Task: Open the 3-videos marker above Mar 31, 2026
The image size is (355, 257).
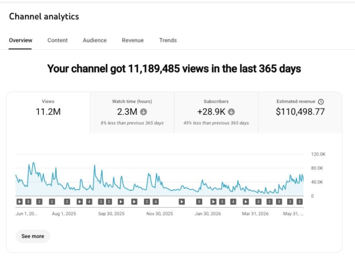Action: tap(258, 202)
